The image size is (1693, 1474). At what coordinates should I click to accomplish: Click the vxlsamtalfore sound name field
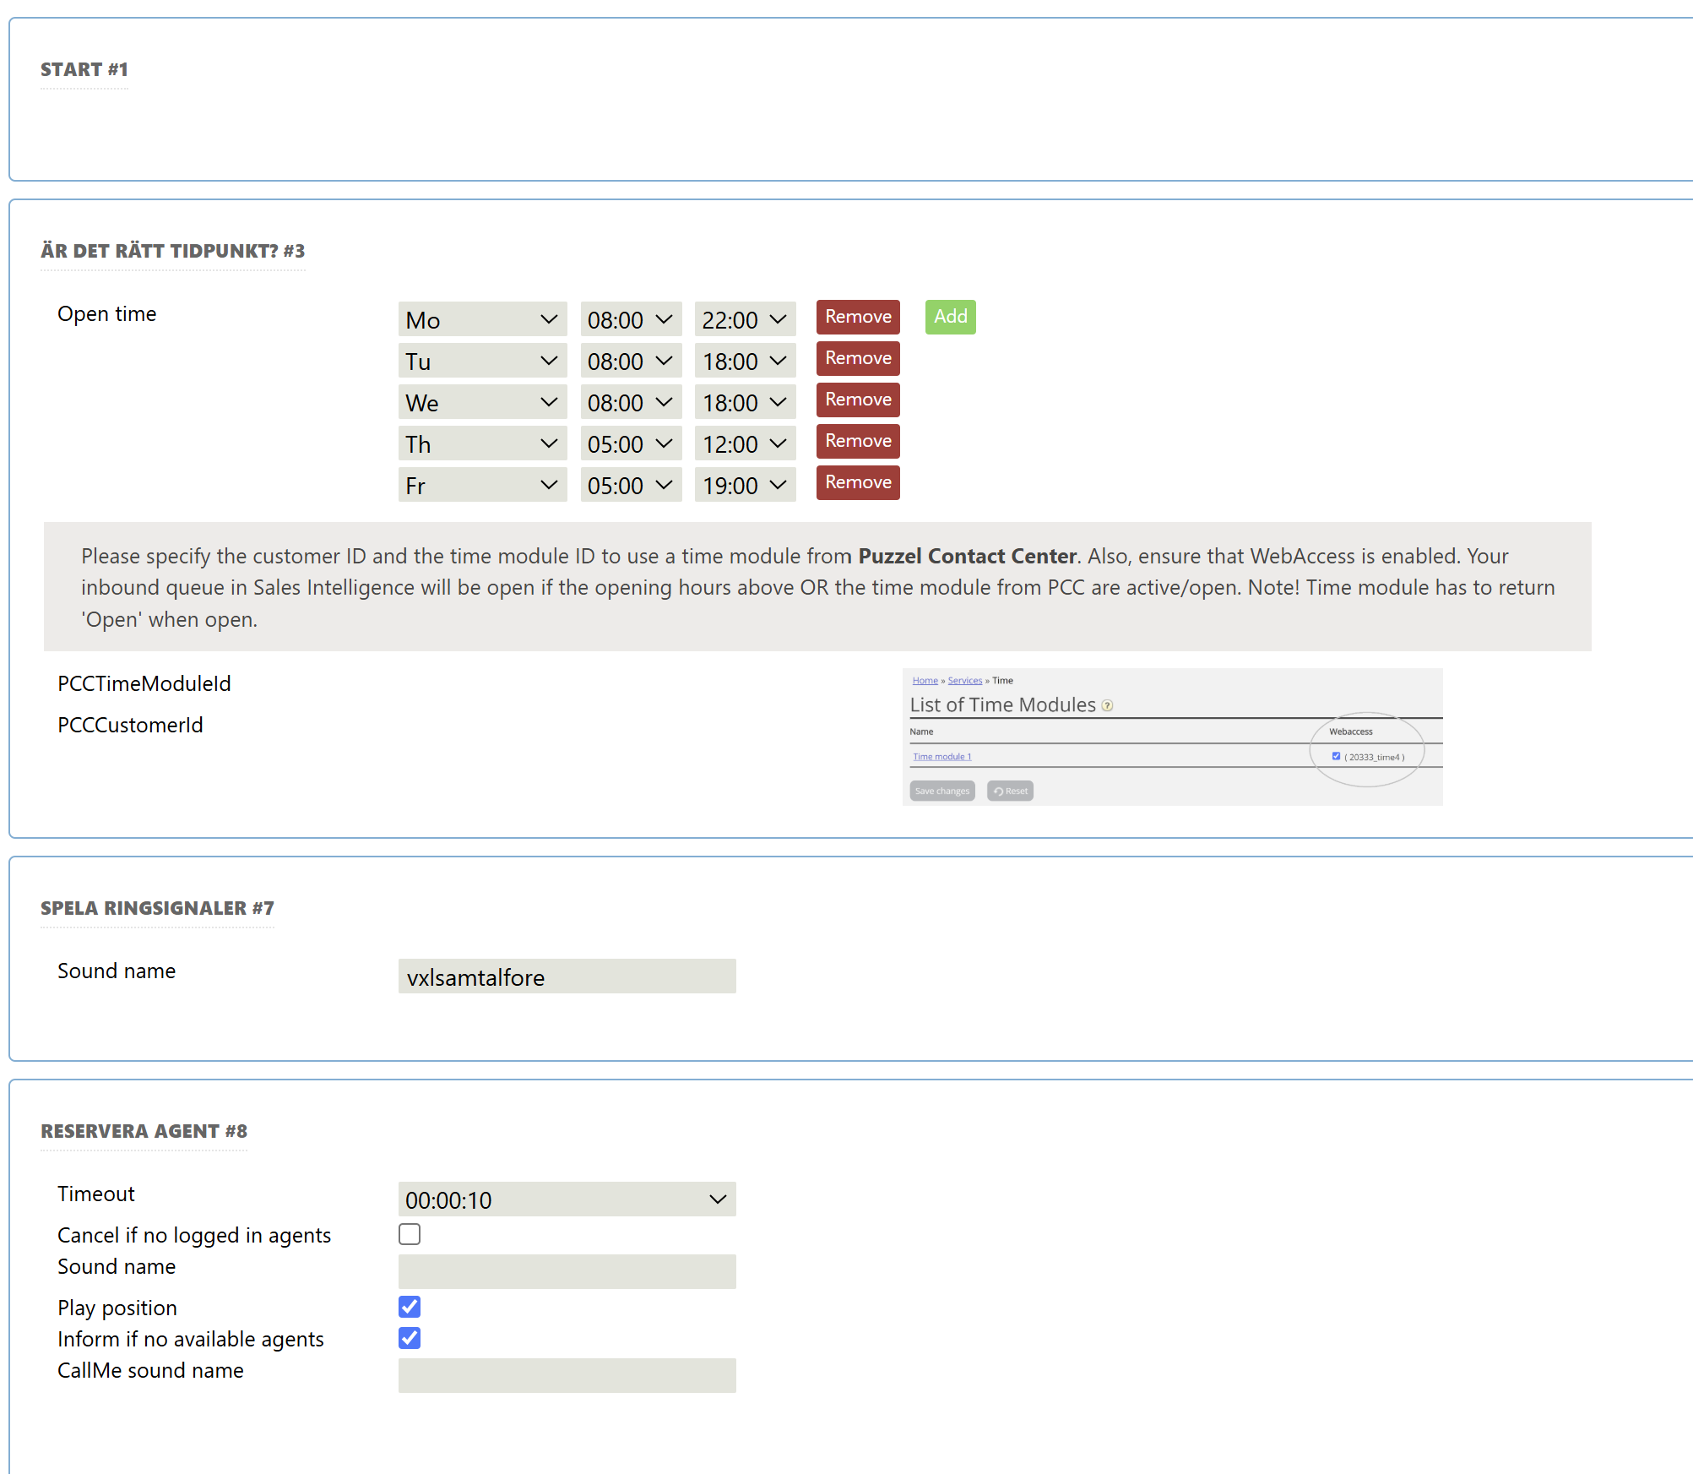point(566,976)
